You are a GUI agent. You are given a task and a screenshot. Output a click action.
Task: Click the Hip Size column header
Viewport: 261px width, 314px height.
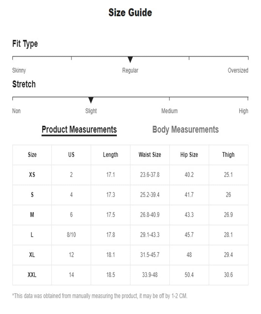(x=189, y=155)
